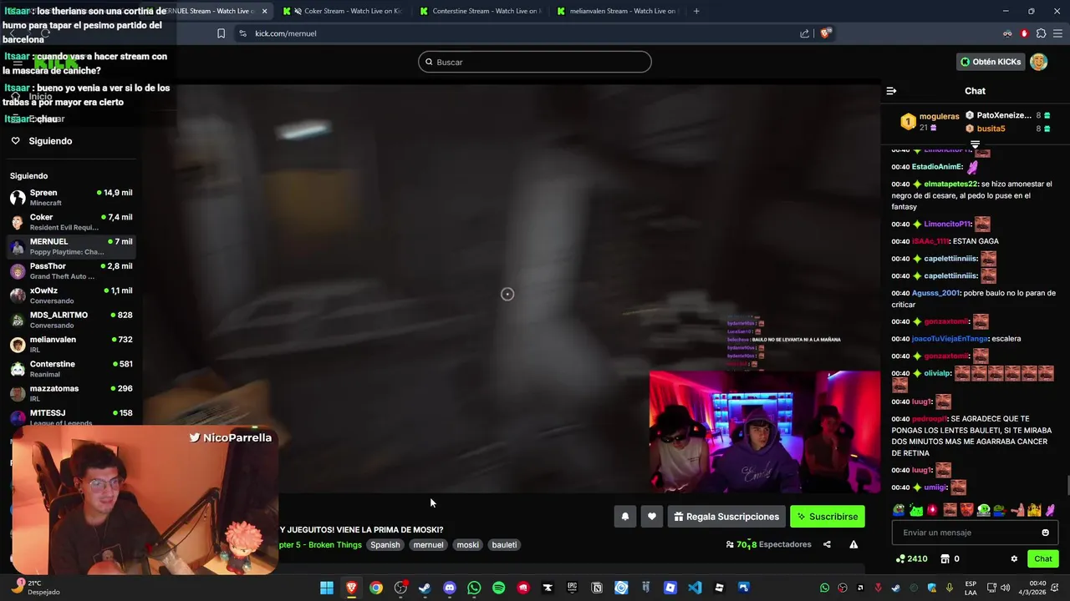The height and width of the screenshot is (601, 1070).
Task: Open Visual Studio Code from the taskbar
Action: (695, 588)
